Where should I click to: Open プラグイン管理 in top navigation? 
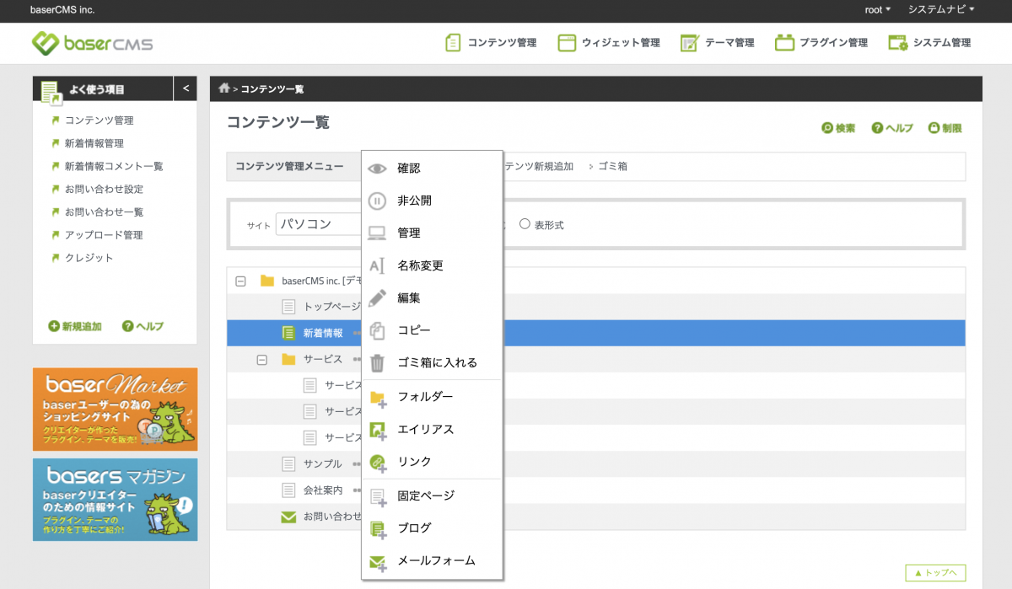pyautogui.click(x=821, y=43)
